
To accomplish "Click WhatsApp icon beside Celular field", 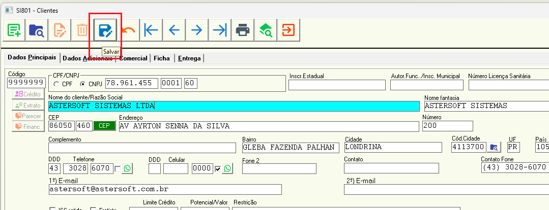I will coord(227,169).
